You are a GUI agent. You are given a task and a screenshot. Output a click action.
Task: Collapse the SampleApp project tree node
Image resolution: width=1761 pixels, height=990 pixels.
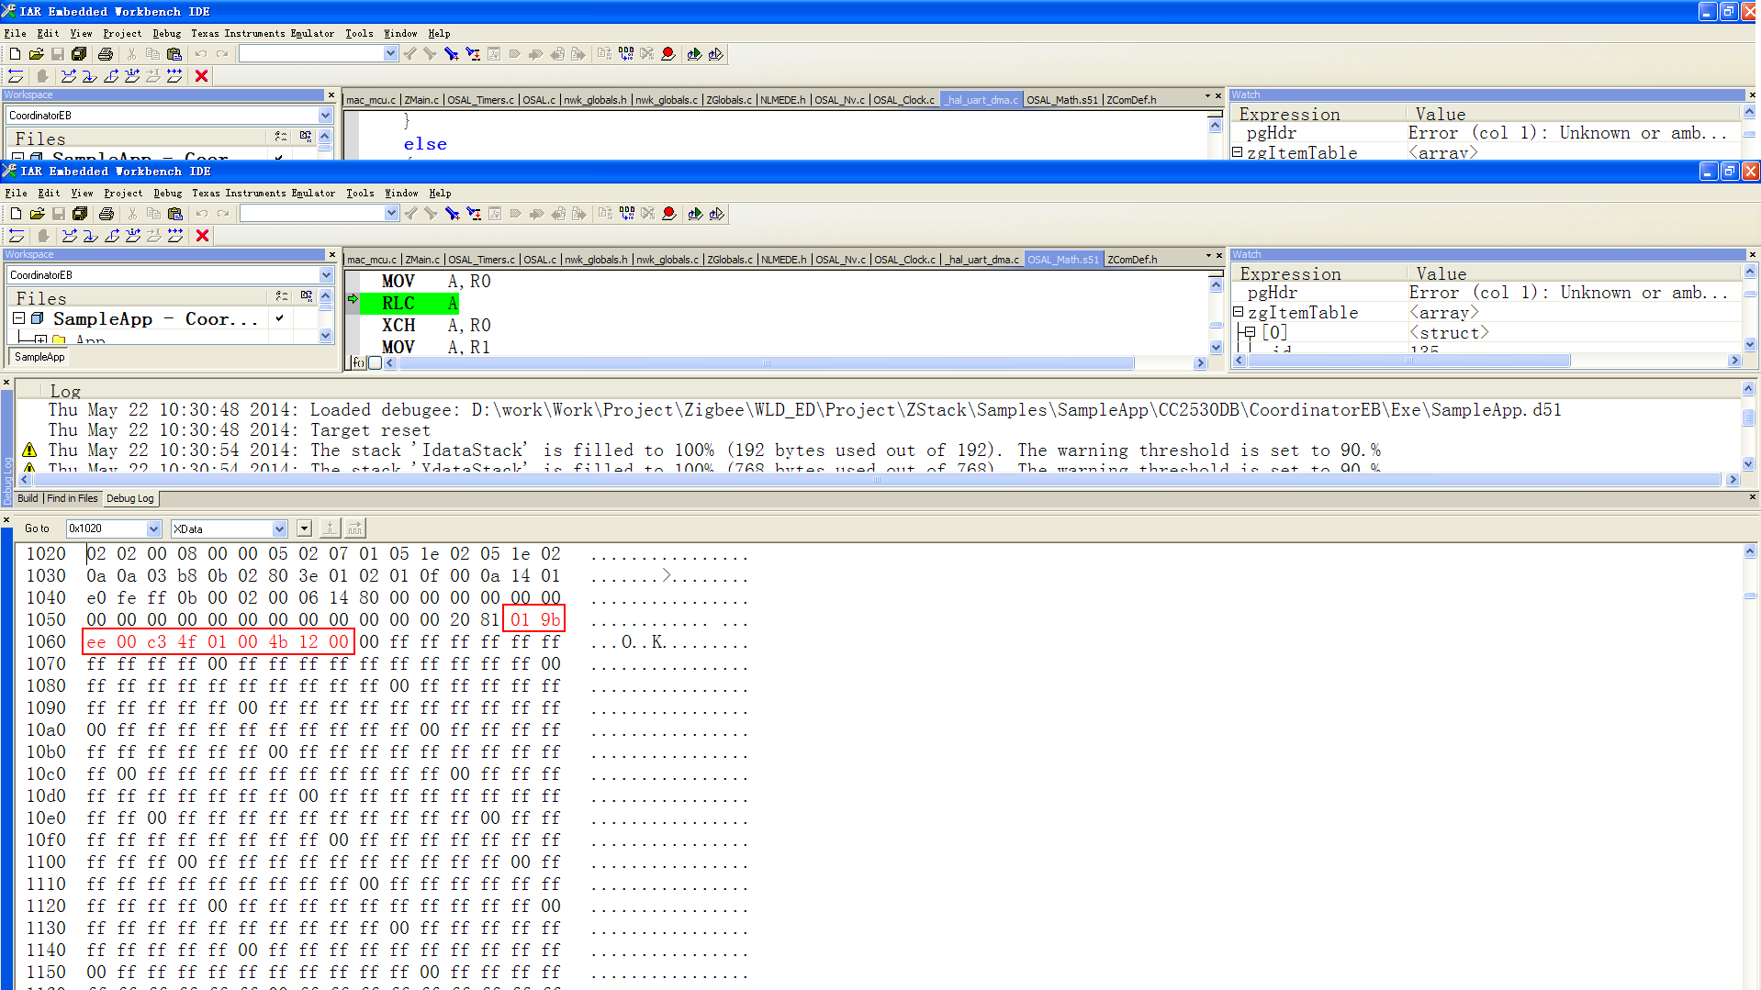tap(18, 317)
